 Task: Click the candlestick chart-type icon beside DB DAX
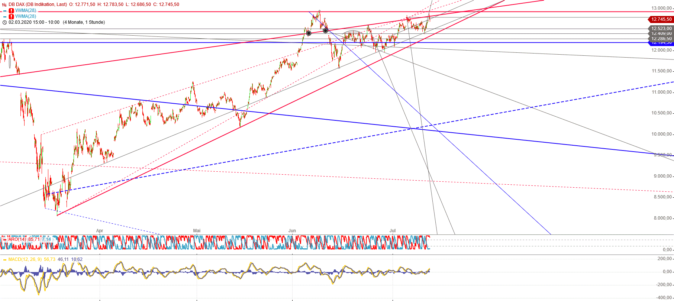(x=4, y=4)
